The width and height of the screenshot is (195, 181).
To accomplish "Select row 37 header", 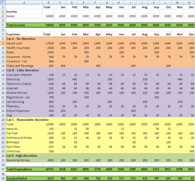I will pos(3,169).
